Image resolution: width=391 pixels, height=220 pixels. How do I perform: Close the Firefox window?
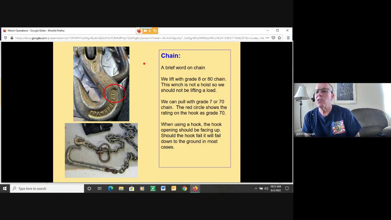click(287, 31)
